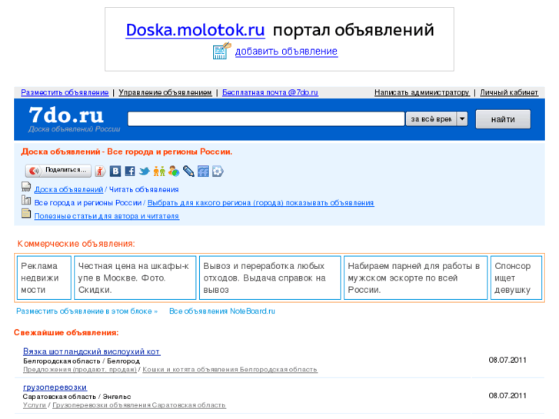This screenshot has height=419, width=559.
Task: Open Личный кабинет
Action: [x=509, y=92]
